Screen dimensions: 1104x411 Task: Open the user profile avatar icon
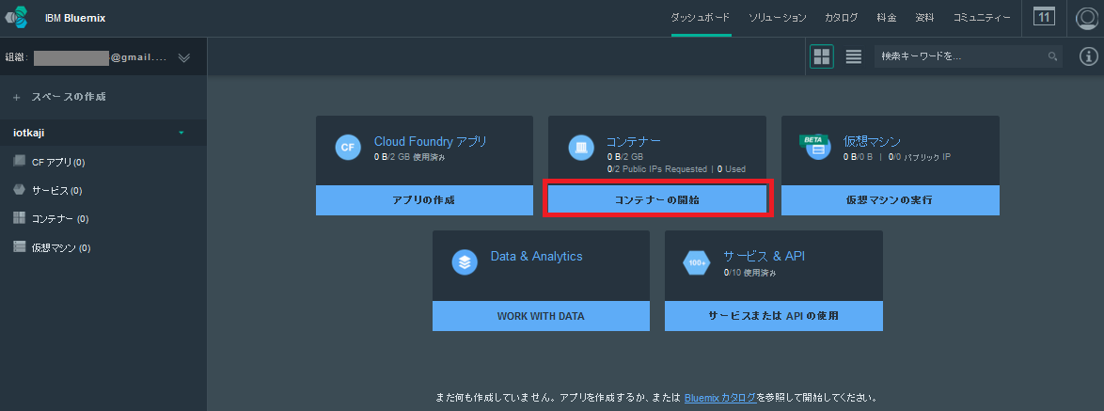[x=1087, y=19]
